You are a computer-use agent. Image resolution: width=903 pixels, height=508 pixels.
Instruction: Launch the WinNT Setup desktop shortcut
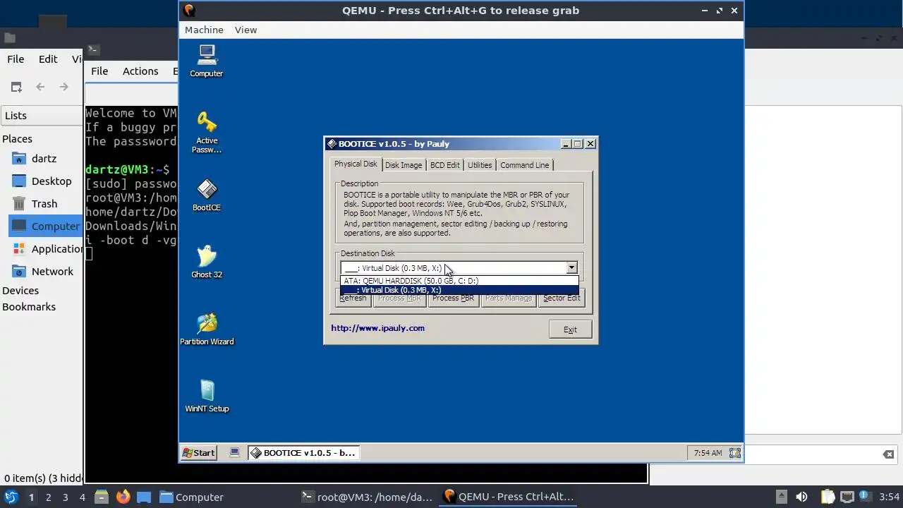click(x=206, y=396)
